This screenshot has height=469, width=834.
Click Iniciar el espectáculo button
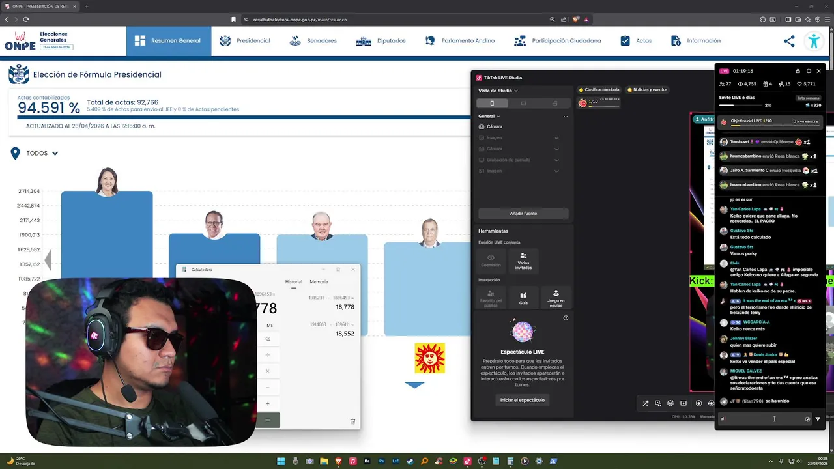(523, 400)
